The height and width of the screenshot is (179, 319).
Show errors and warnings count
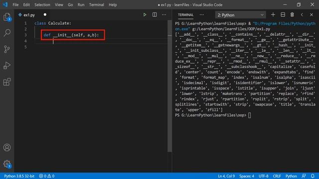47,176
